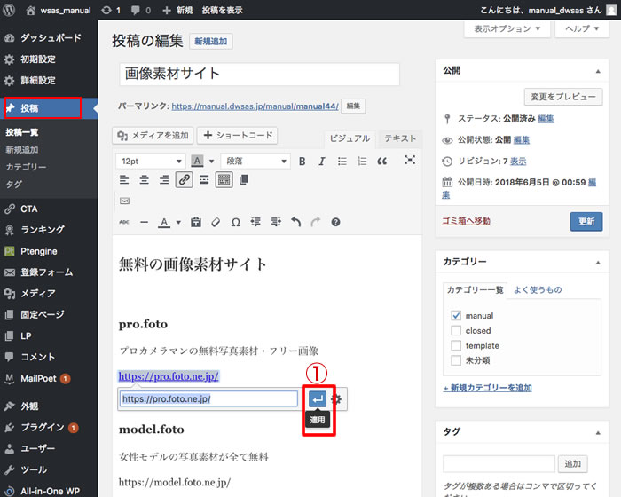Image resolution: width=621 pixels, height=497 pixels.
Task: Toggle bold formatting in editor toolbar
Action: (x=302, y=161)
